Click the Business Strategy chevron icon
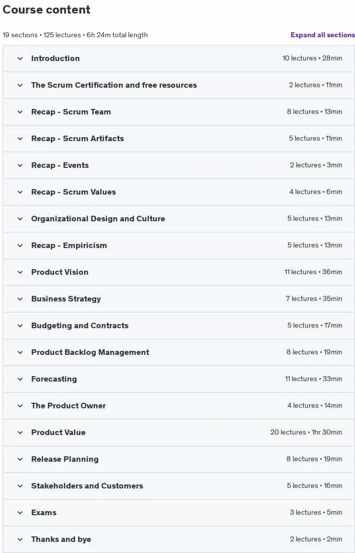This screenshot has width=355, height=553. tap(20, 299)
